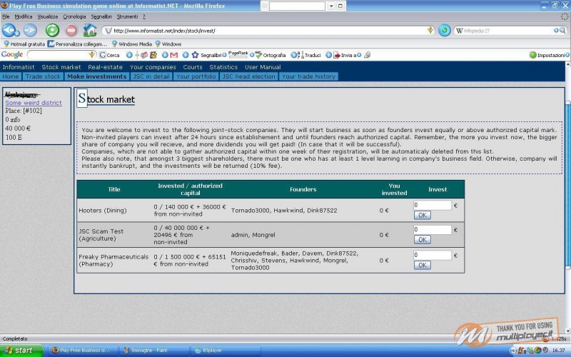Confirm OK for JSC Scam Test
571x357 pixels.
point(423,240)
